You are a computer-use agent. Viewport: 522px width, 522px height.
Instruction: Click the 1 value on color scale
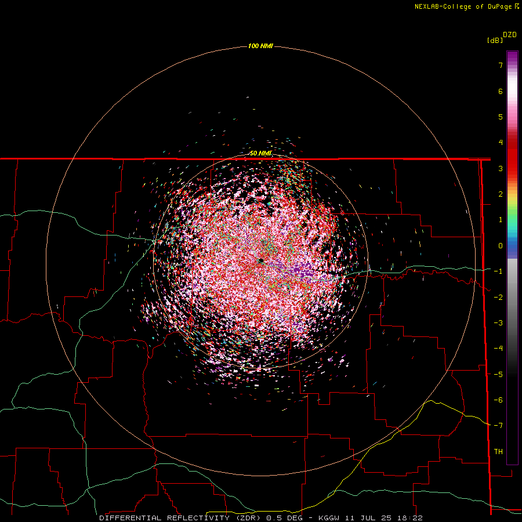point(501,220)
